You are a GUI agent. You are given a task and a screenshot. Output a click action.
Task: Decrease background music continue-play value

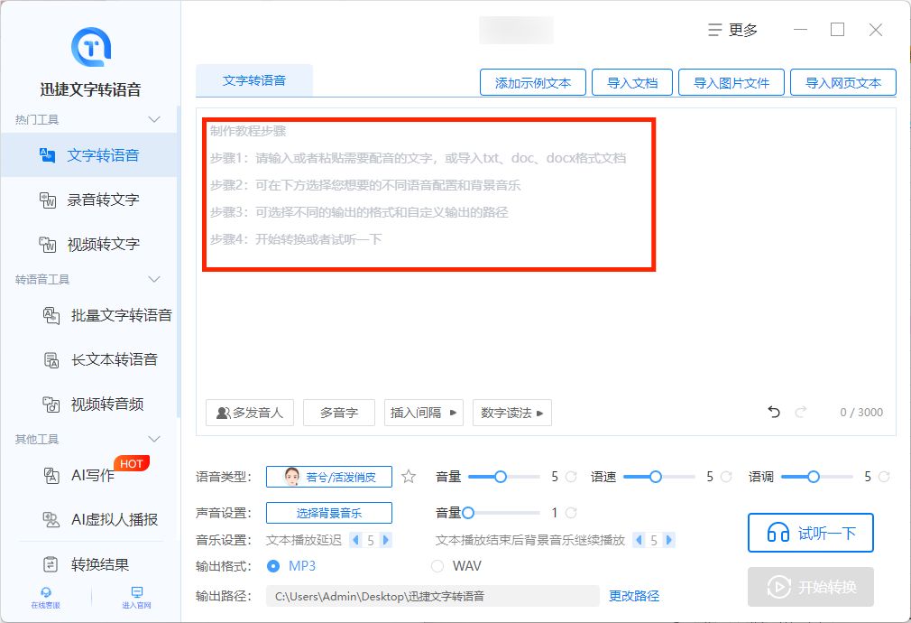[640, 540]
